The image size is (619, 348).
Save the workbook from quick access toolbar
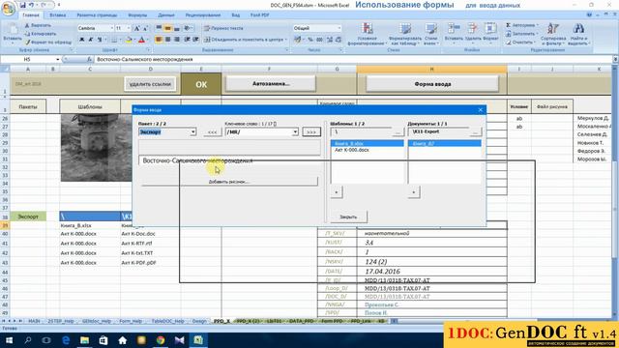click(x=22, y=5)
